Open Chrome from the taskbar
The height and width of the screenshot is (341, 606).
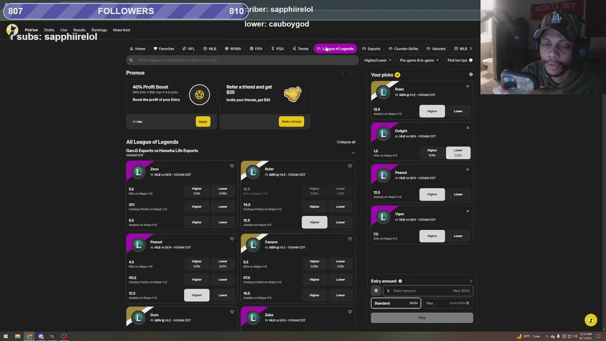coord(29,336)
